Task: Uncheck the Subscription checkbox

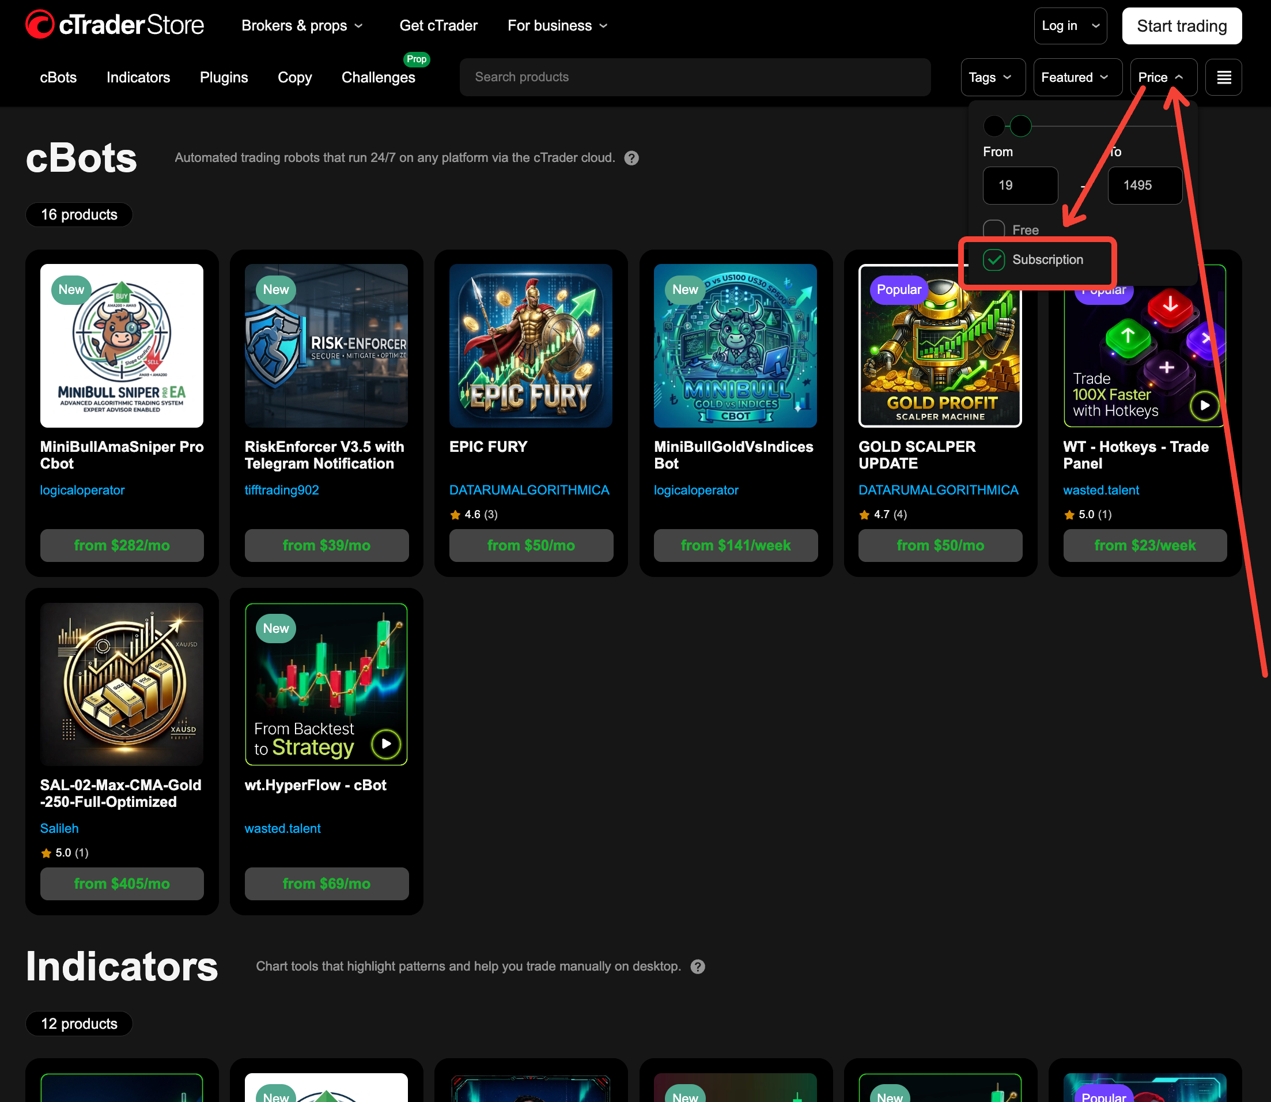Action: (x=994, y=260)
